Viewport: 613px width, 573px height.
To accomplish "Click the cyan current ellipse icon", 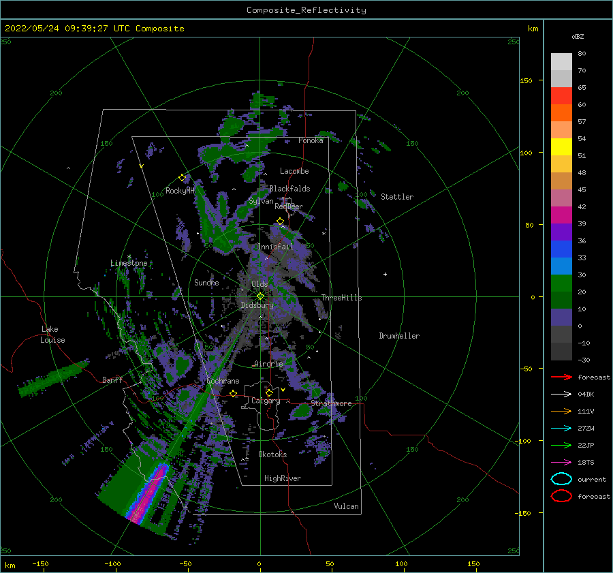I will click(561, 479).
